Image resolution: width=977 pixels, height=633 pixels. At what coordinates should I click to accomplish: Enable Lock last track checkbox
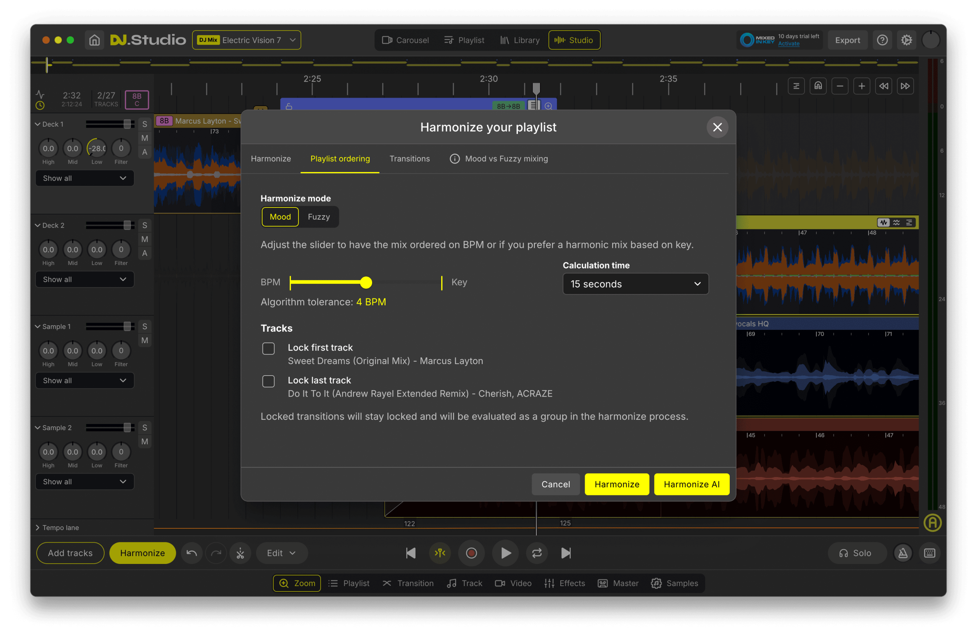pyautogui.click(x=268, y=382)
